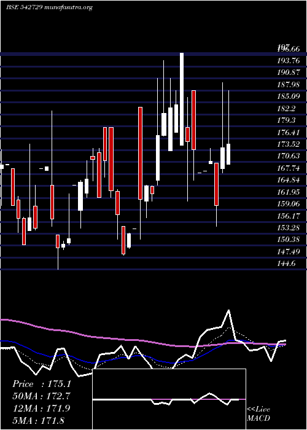307x430 pixels.
Task: Select the 161.95 price axis label
Action: pyautogui.click(x=289, y=192)
